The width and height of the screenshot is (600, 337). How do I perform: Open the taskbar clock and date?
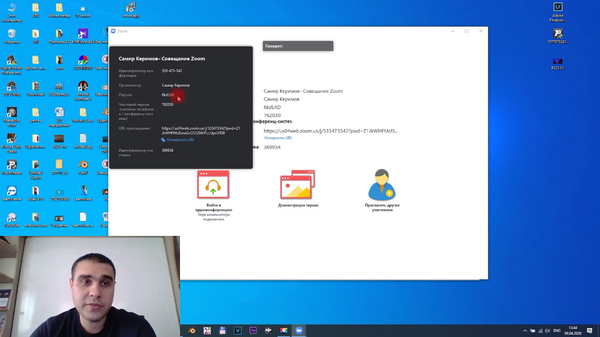(573, 330)
